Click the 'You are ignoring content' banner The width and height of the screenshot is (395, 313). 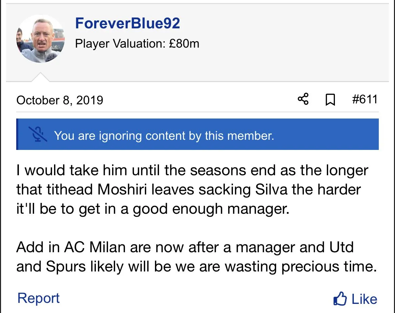pyautogui.click(x=197, y=134)
